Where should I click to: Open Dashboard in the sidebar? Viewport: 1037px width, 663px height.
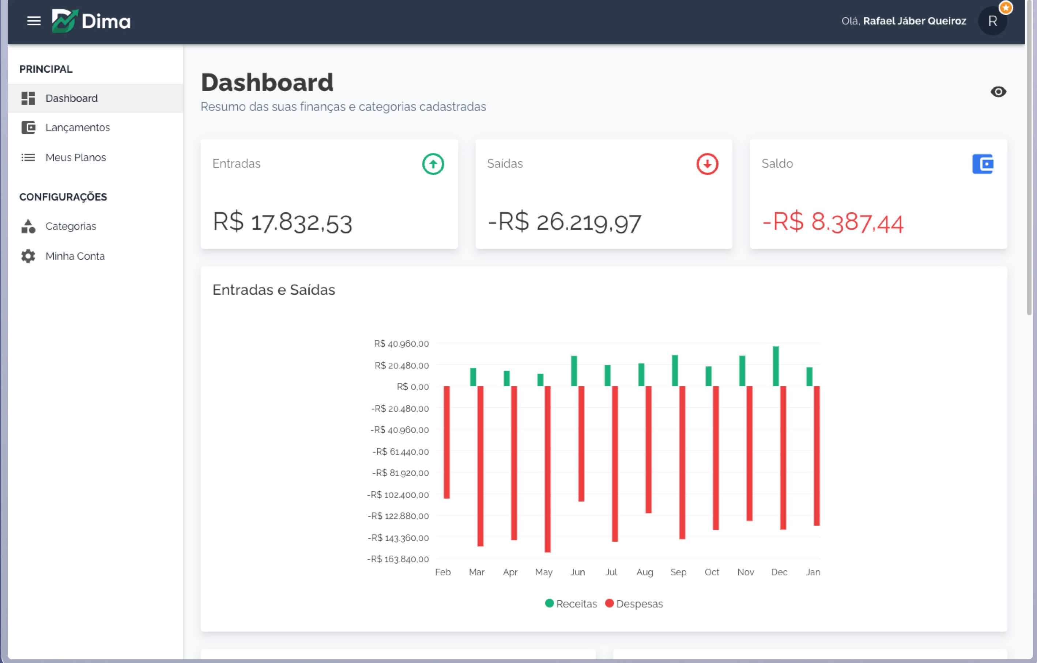[x=95, y=98]
